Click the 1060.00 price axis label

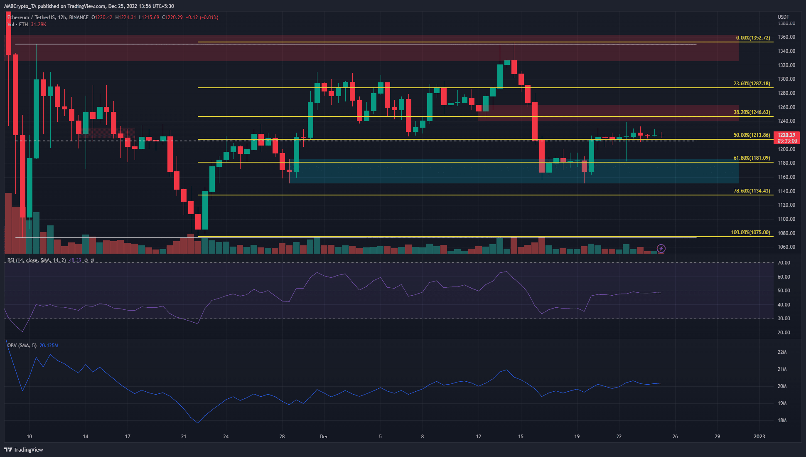click(x=786, y=247)
